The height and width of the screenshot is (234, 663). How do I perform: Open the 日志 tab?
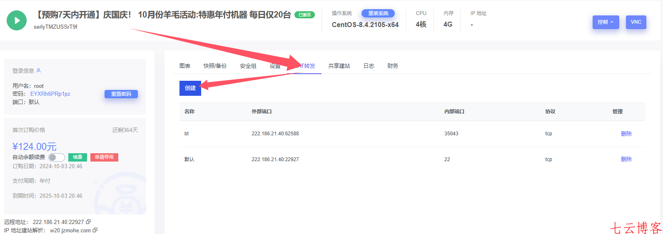click(369, 66)
